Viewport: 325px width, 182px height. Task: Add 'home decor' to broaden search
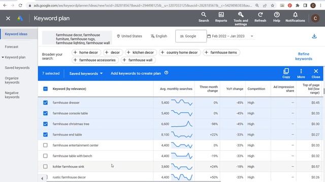[86, 53]
